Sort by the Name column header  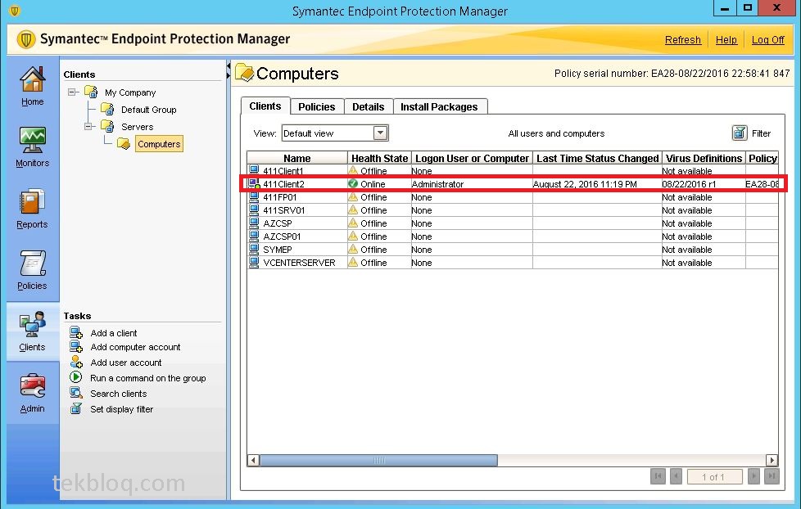297,158
